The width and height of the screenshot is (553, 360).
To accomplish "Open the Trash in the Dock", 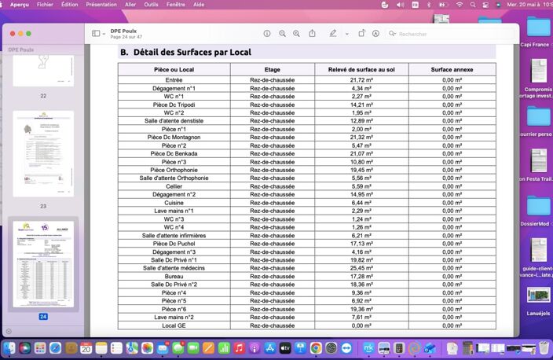I will click(x=544, y=348).
